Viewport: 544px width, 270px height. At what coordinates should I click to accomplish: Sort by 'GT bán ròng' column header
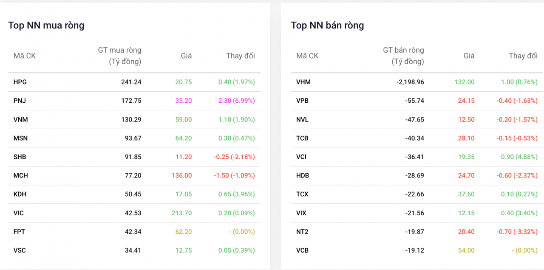pyautogui.click(x=403, y=56)
